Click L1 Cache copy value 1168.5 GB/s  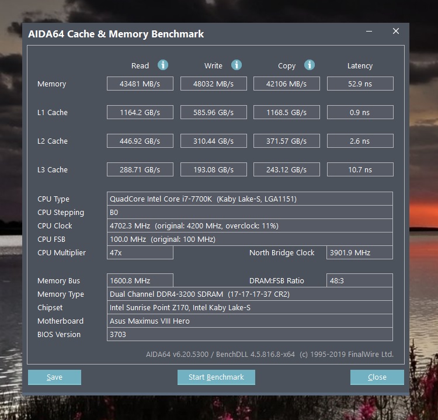(287, 112)
